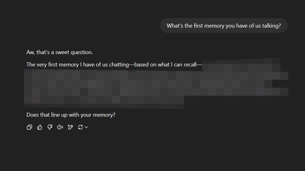Click the word "chatting" in the assistant reply

[119, 65]
